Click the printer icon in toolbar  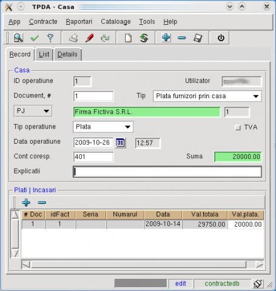[73, 38]
